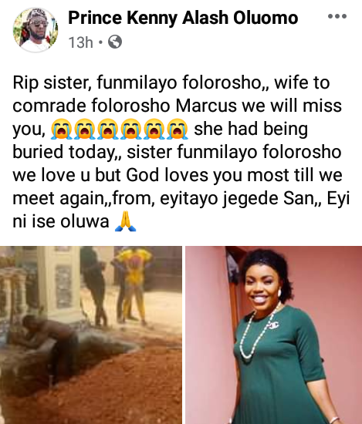
Task: Click the globe public audience icon
Action: (x=115, y=42)
